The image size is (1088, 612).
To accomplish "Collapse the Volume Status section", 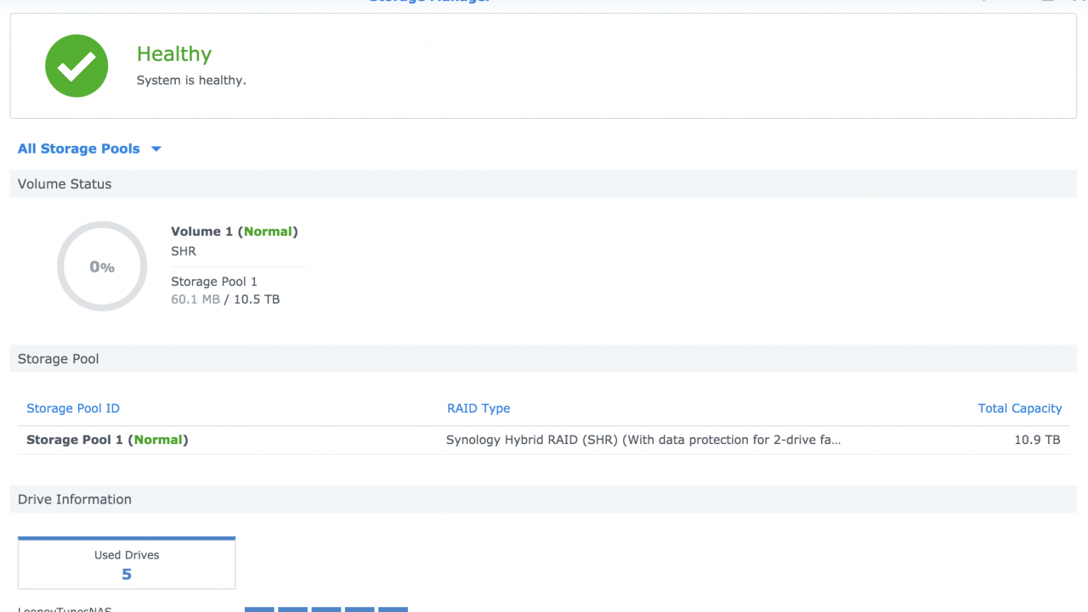I will click(64, 183).
